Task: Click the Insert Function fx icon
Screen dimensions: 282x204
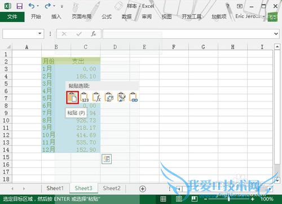Action: coord(94,34)
